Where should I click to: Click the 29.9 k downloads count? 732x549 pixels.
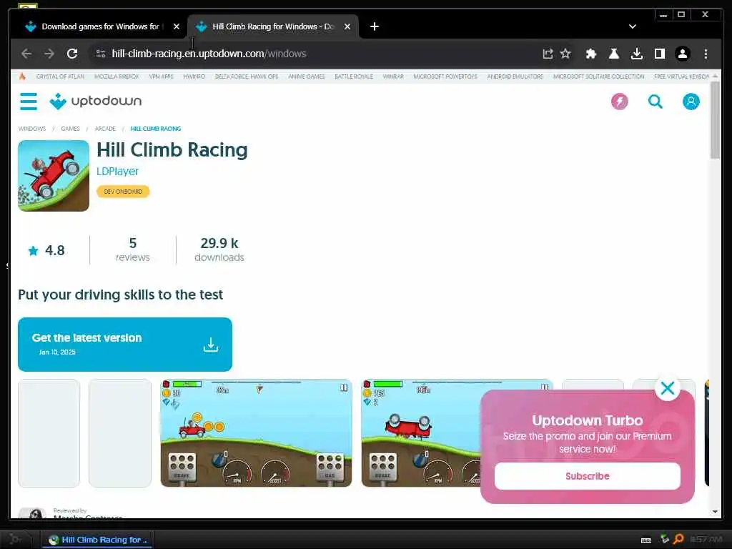(219, 249)
